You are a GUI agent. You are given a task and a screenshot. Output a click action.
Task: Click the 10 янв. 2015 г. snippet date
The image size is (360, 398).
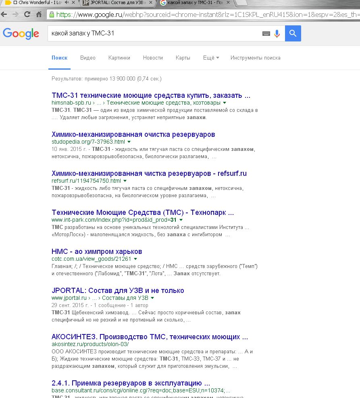[69, 149]
